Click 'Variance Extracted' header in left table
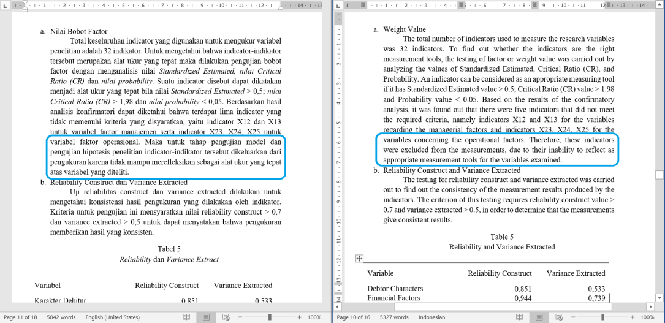The width and height of the screenshot is (665, 323). (x=243, y=285)
